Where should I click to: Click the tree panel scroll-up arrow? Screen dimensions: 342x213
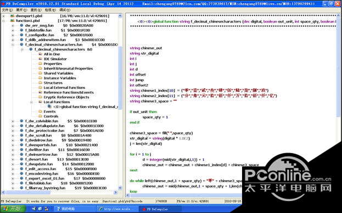(x=120, y=16)
